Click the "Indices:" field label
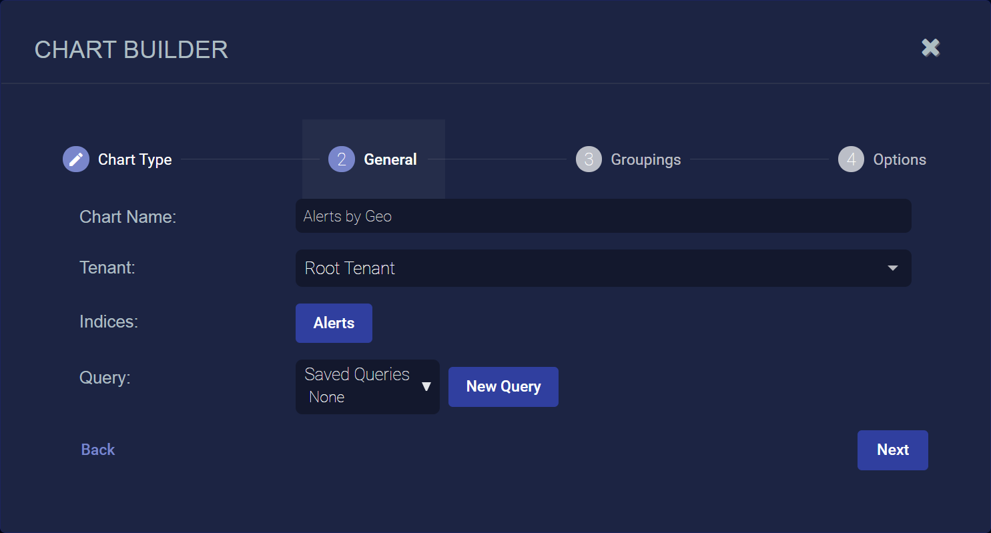Screen dimensions: 991x533 tap(108, 322)
